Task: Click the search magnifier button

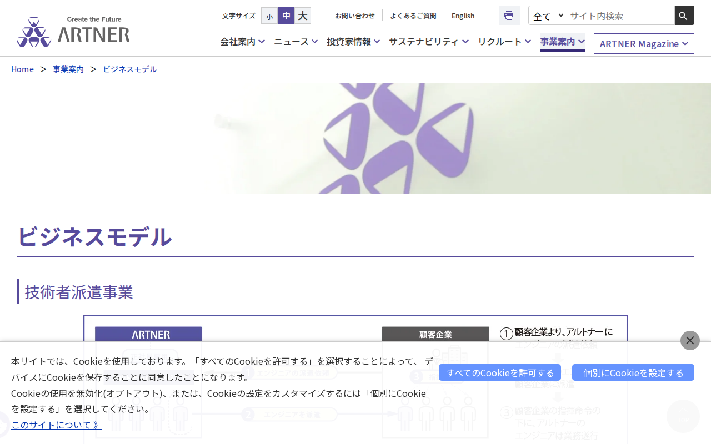Action: 684,16
